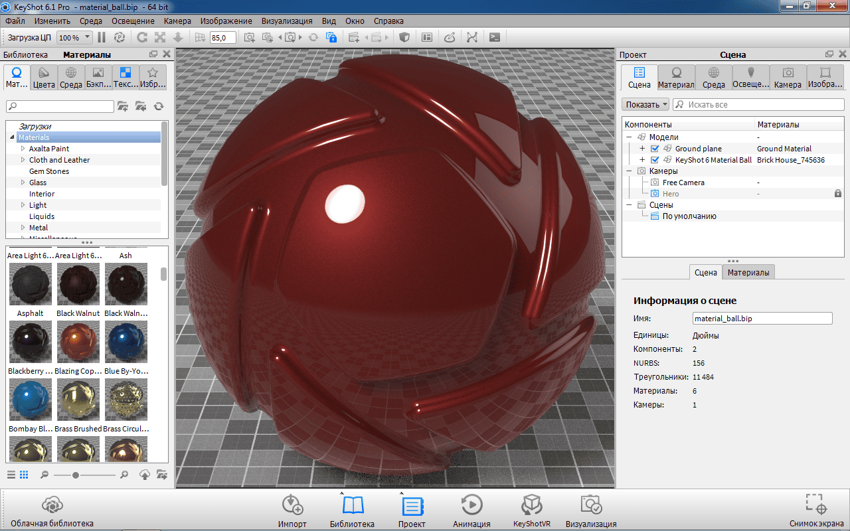850x531 pixels.
Task: Click the Искать все search field
Action: coord(758,104)
